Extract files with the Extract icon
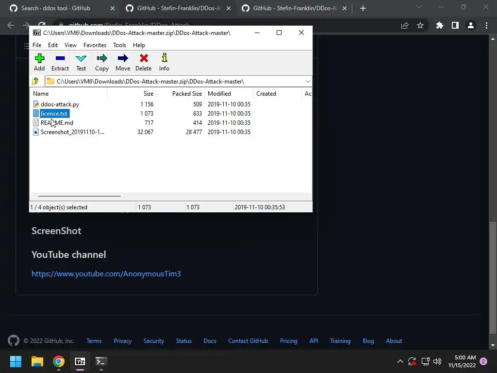Image resolution: width=497 pixels, height=373 pixels. 60,62
